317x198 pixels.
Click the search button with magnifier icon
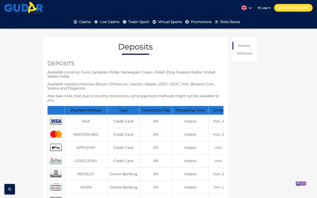[x=10, y=189]
